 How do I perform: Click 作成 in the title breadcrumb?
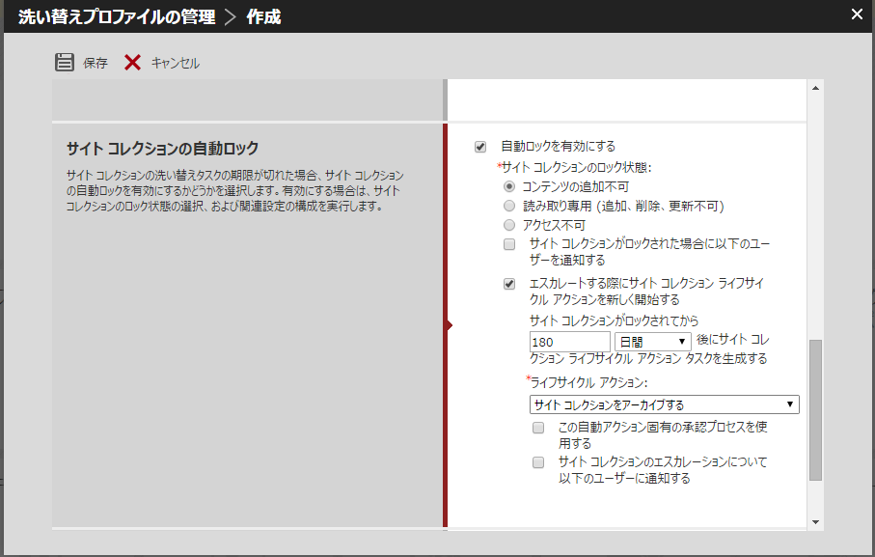point(263,16)
